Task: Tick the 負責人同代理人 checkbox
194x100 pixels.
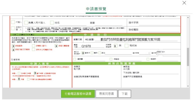Action: point(26,23)
